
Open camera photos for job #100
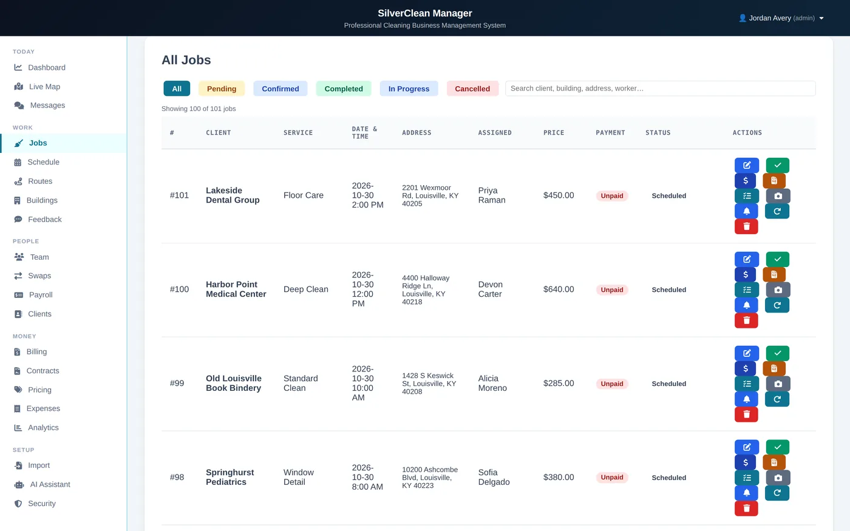coord(778,290)
